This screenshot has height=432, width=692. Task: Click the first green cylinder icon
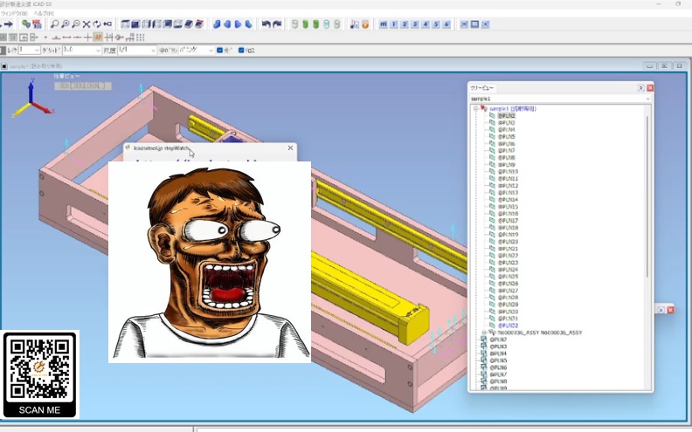coord(294,24)
